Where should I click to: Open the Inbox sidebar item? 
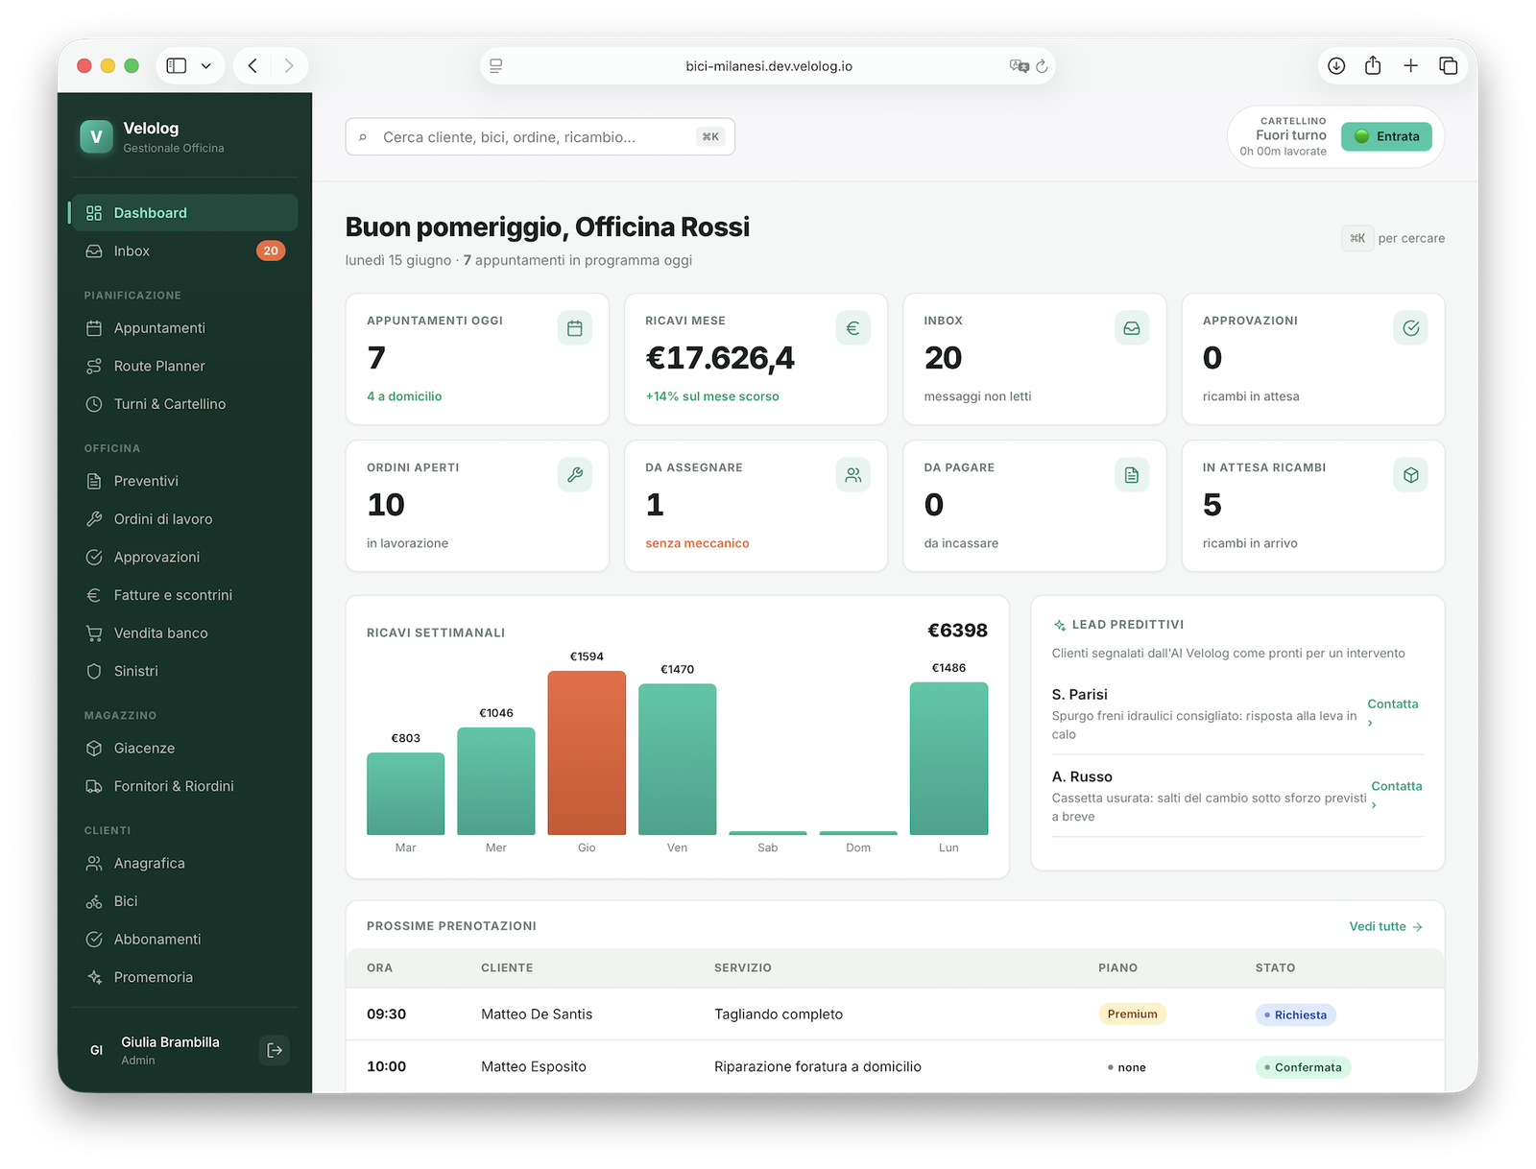[184, 251]
